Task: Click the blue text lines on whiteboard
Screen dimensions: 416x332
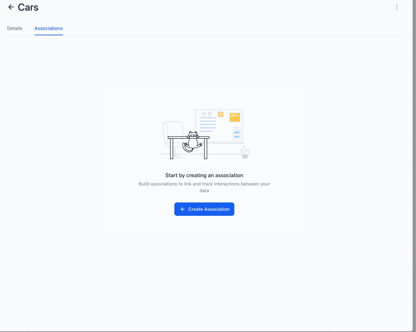Action: tap(208, 124)
